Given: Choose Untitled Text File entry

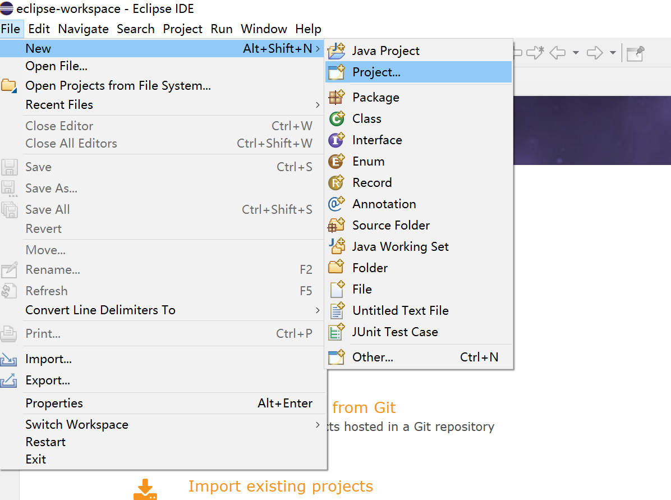Looking at the screenshot, I should (x=419, y=310).
